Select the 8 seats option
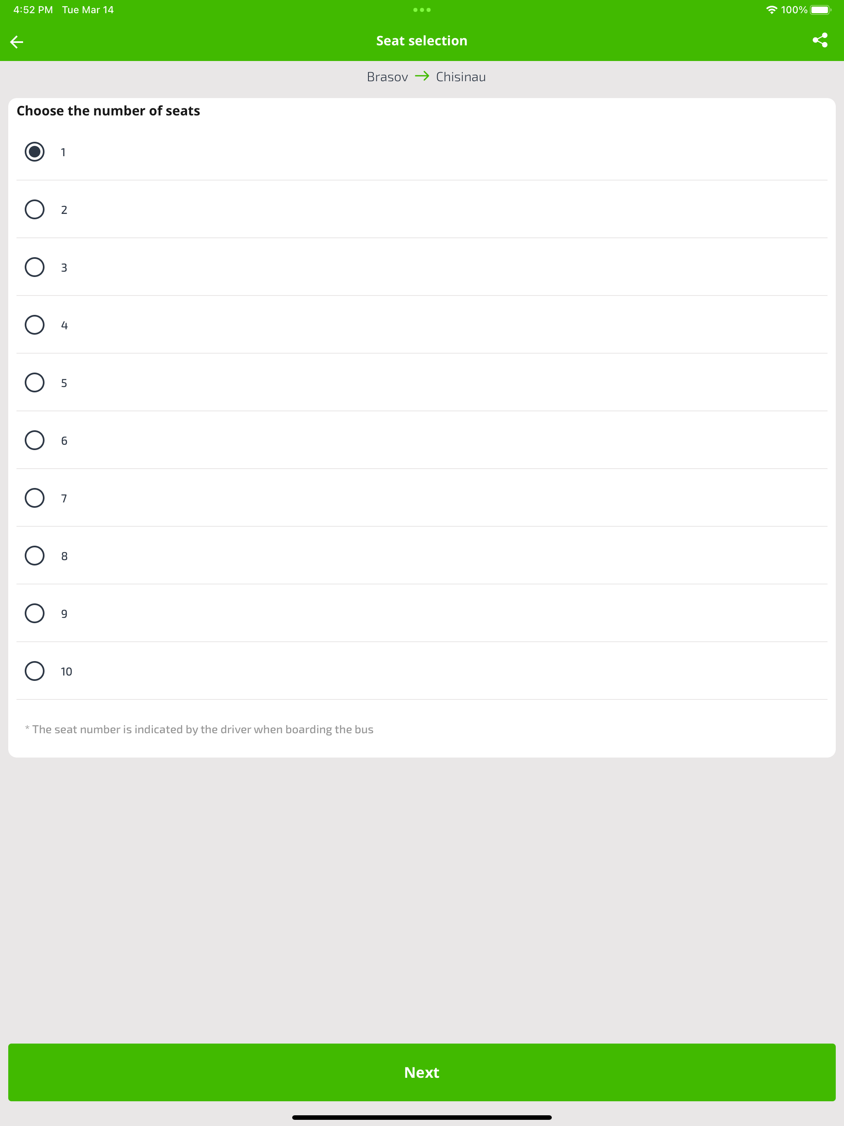The image size is (844, 1126). 35,556
